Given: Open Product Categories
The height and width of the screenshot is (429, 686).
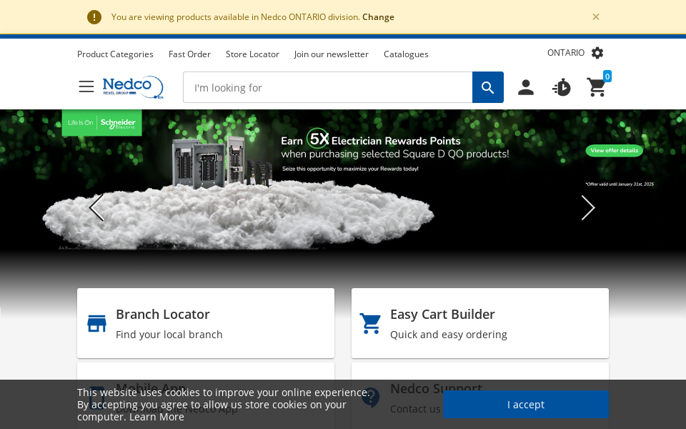Looking at the screenshot, I should 115,54.
